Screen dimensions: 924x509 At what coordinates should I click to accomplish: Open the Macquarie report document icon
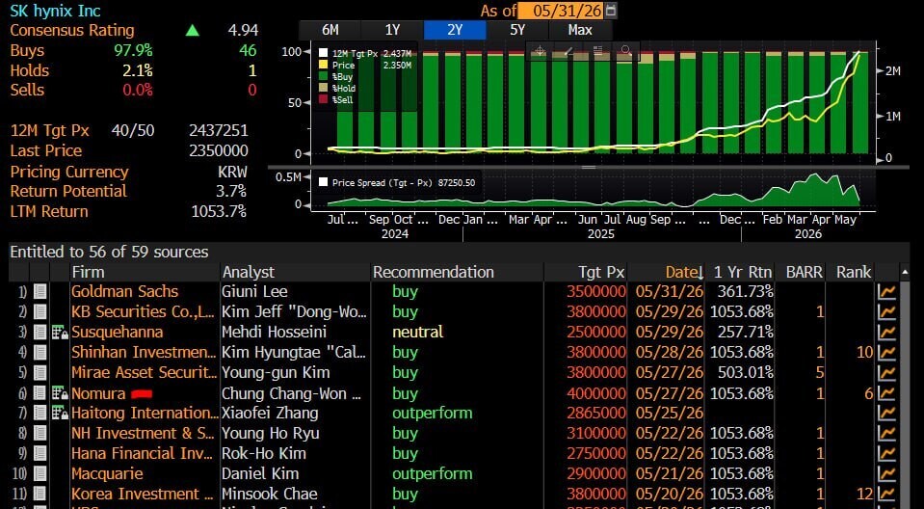point(40,473)
